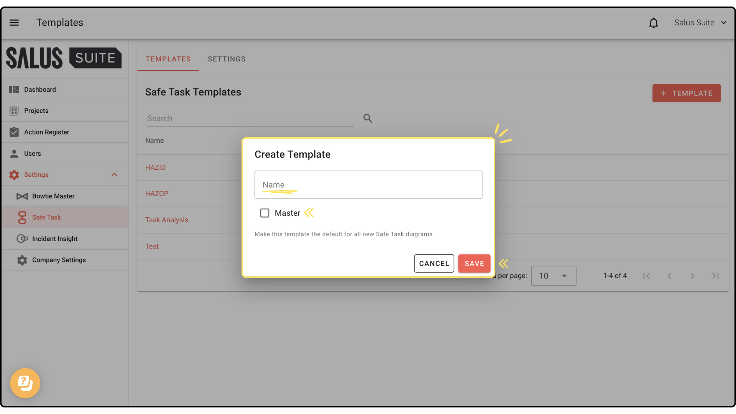
Task: Click the Dashboard grid icon
Action: pyautogui.click(x=14, y=89)
